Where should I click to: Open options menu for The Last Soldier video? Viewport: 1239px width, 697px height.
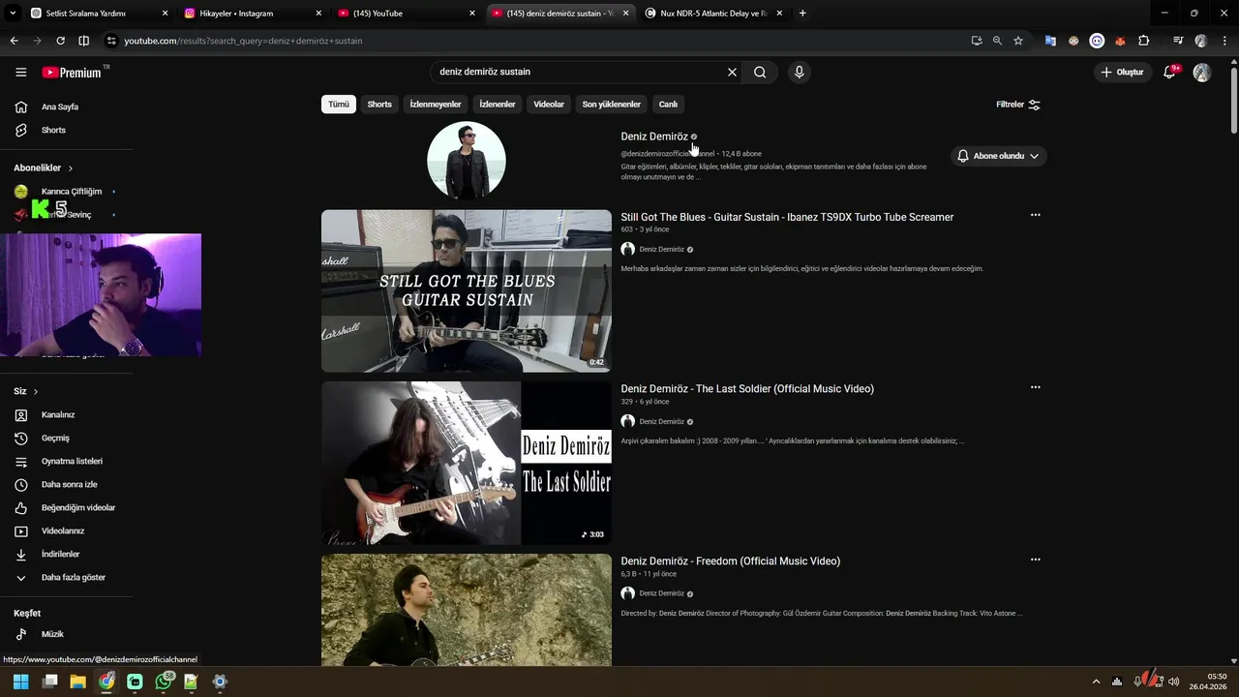click(x=1035, y=387)
